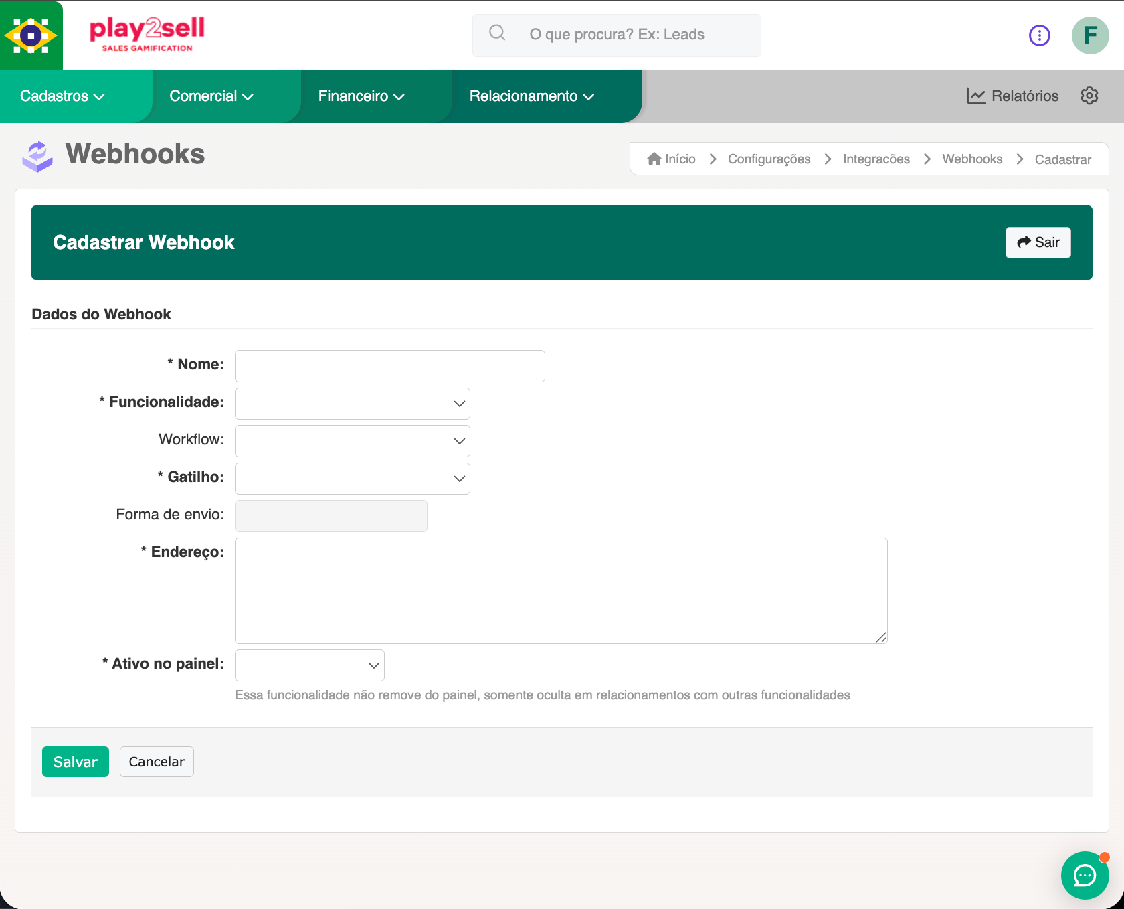Expand the Comercial menu
Image resolution: width=1124 pixels, height=909 pixels.
211,96
